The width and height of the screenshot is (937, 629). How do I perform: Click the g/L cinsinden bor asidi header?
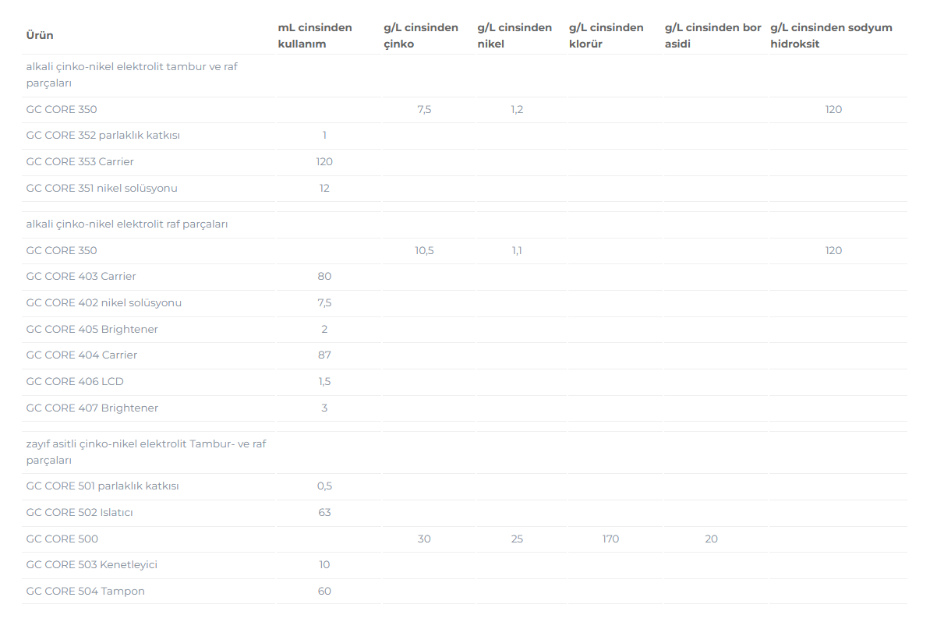pyautogui.click(x=713, y=35)
